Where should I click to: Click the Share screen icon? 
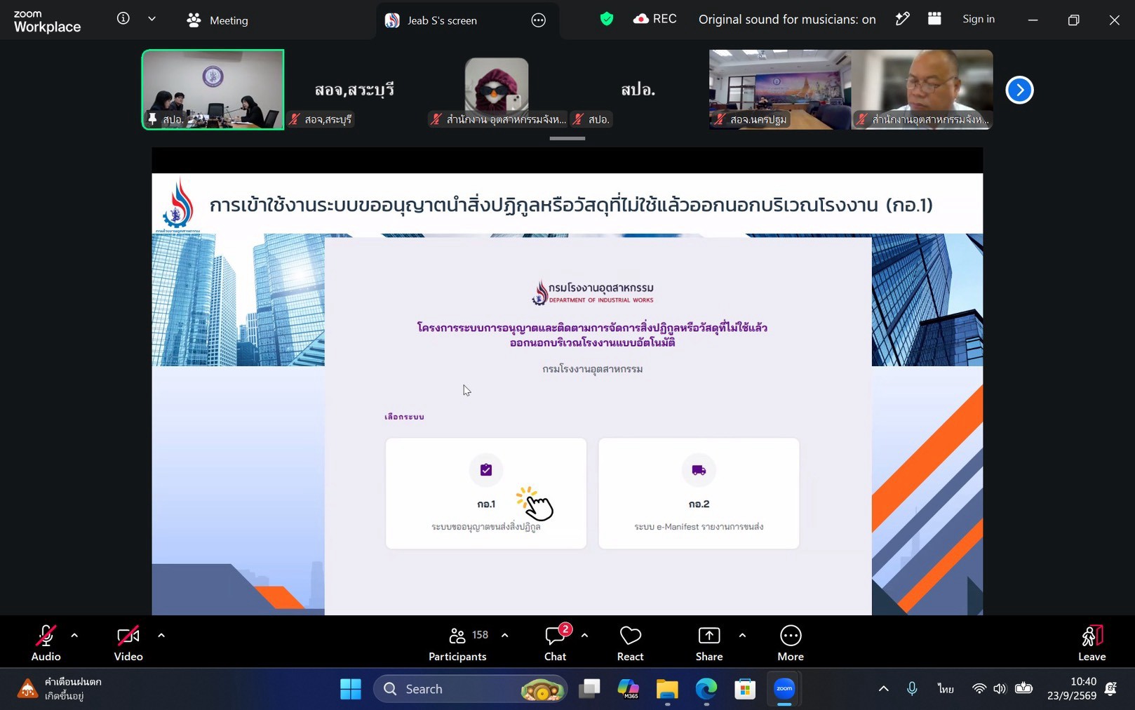[709, 636]
